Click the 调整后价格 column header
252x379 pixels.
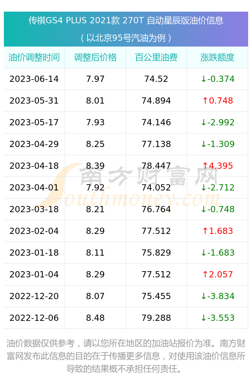(95, 57)
